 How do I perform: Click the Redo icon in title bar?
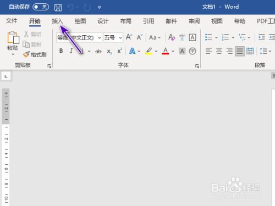87,8
